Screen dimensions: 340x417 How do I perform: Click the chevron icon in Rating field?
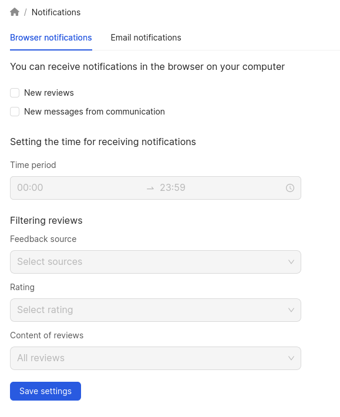pos(291,310)
